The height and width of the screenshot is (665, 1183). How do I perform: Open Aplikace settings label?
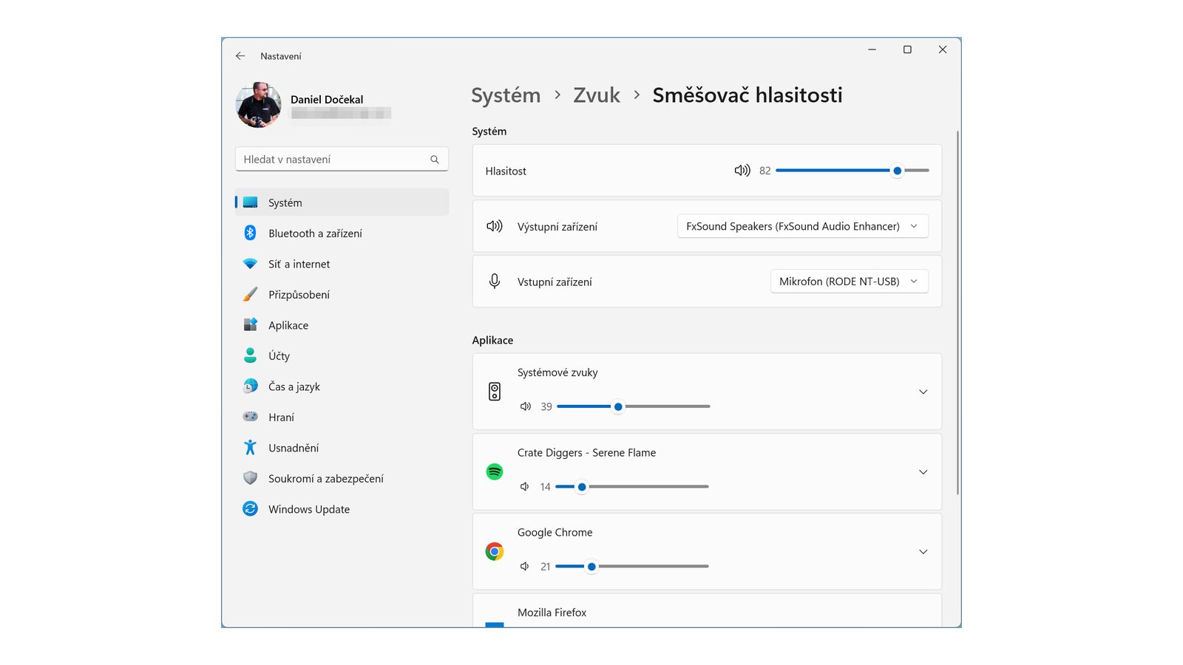coord(288,325)
